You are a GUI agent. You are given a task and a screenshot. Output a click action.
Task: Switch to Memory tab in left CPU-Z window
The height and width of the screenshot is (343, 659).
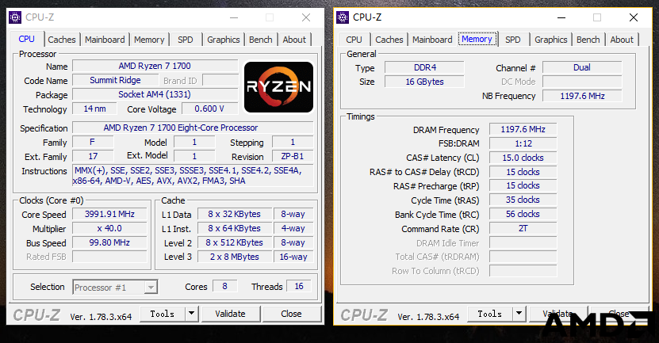[149, 40]
